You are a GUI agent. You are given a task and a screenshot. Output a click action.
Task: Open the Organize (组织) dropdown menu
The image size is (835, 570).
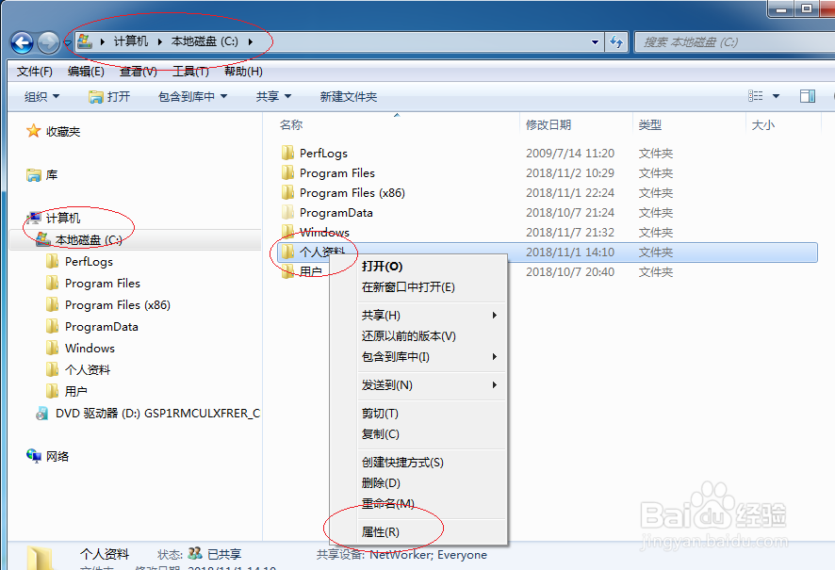pos(41,96)
